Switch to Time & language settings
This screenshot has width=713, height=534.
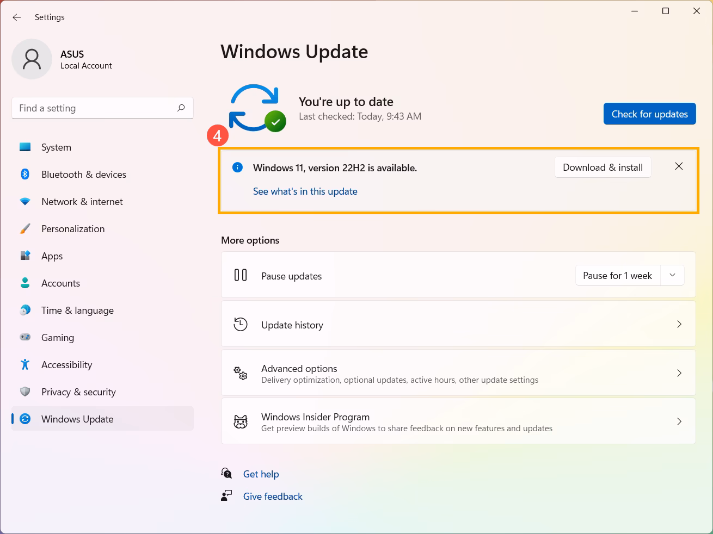click(77, 310)
